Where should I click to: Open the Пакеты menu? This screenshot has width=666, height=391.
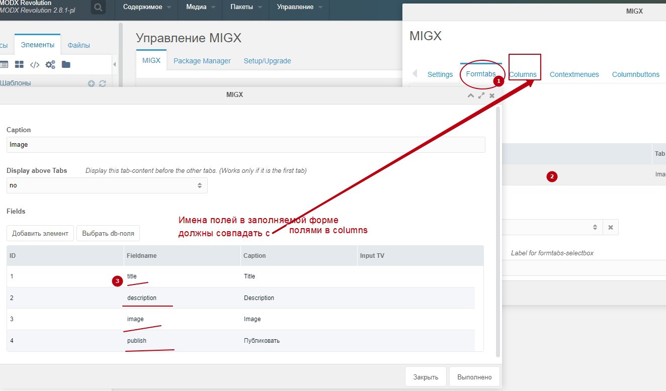[x=246, y=7]
